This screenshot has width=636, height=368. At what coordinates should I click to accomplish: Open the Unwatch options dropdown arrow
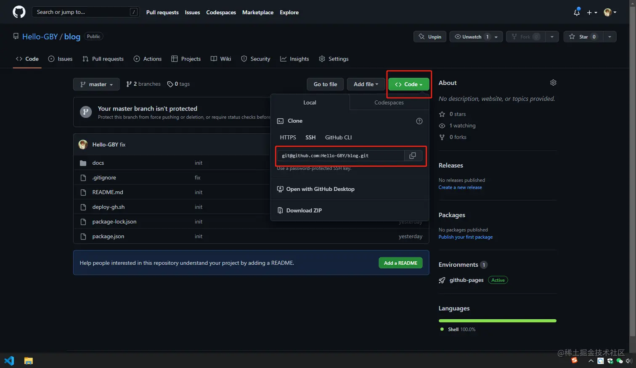[496, 37]
